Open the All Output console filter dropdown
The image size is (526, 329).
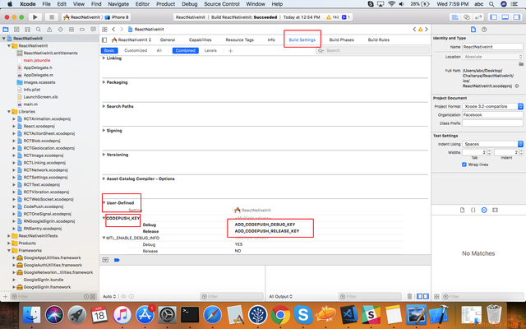click(x=280, y=296)
